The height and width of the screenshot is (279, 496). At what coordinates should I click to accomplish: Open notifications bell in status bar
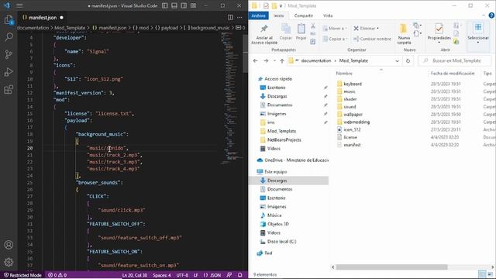tap(240, 275)
